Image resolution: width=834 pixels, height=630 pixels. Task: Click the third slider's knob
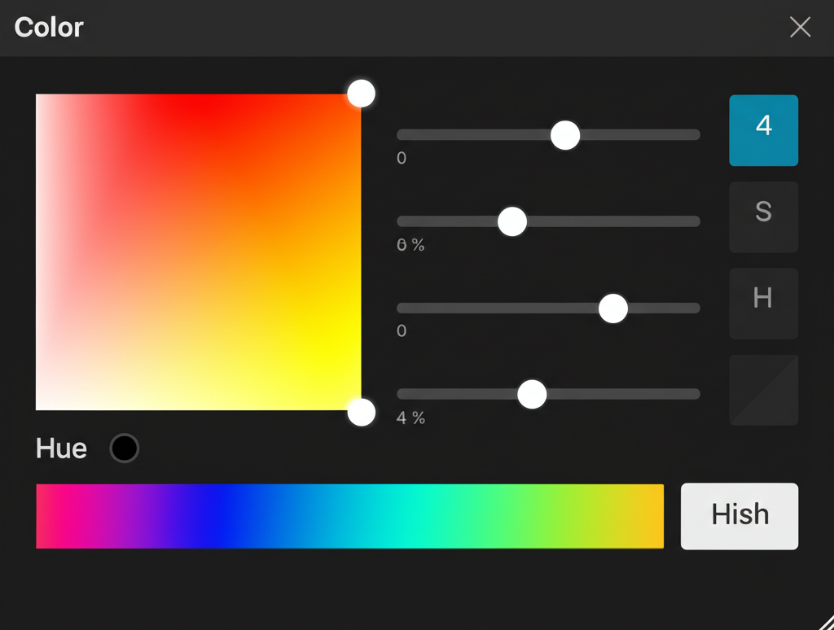point(613,308)
